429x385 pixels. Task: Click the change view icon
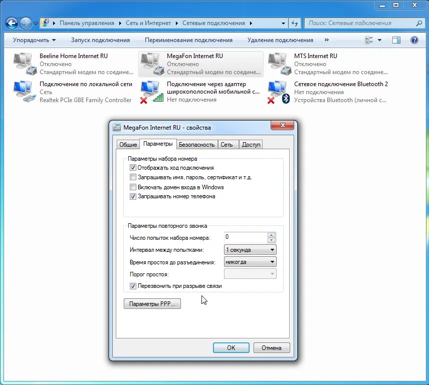pos(369,40)
